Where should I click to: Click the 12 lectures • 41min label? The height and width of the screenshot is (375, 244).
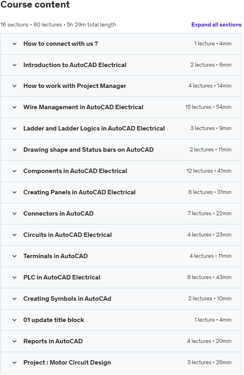point(209,171)
